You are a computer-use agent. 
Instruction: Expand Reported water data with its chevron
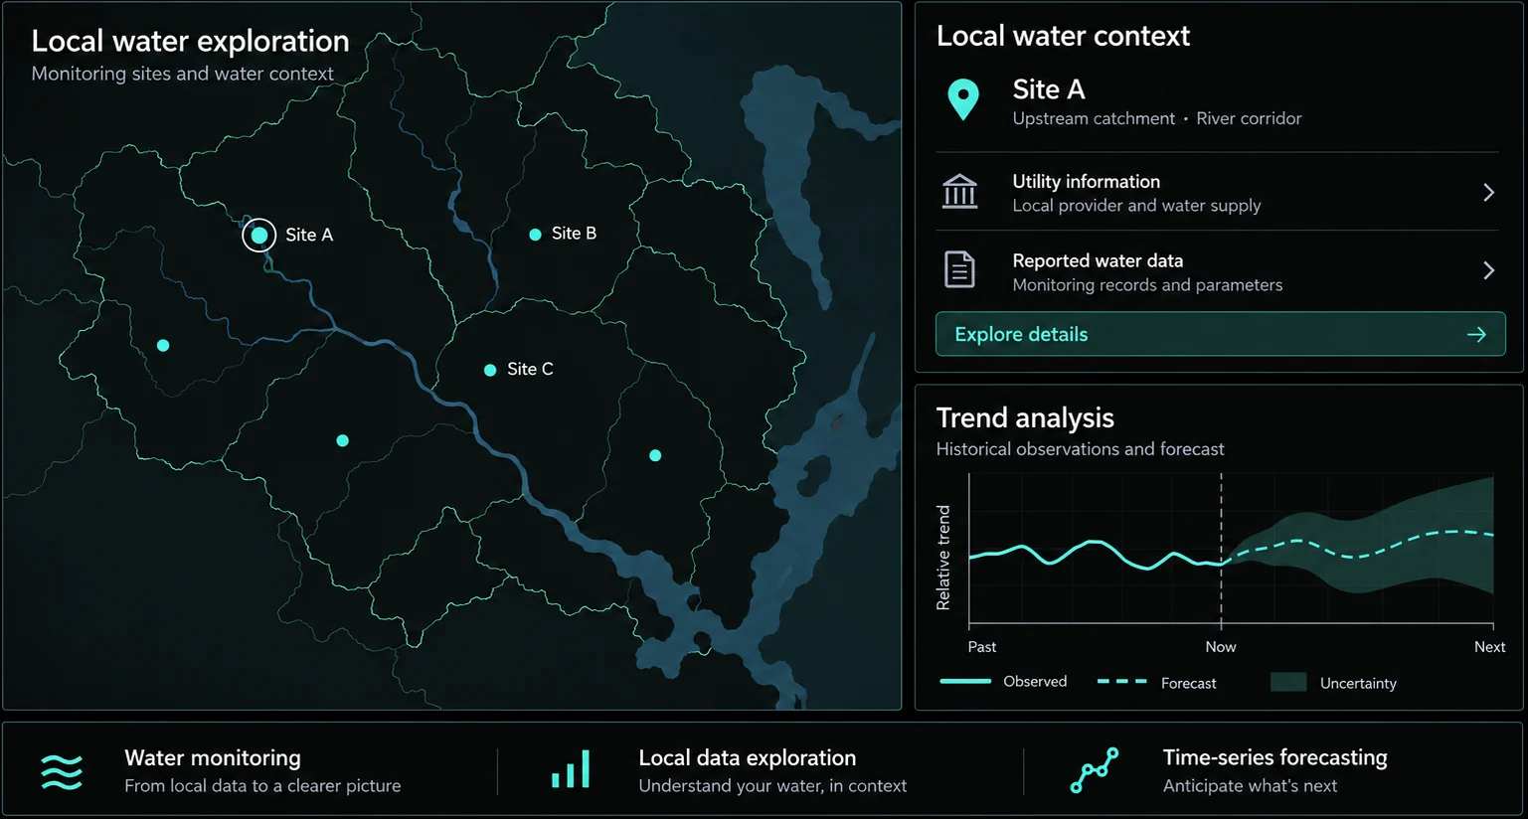(x=1488, y=270)
